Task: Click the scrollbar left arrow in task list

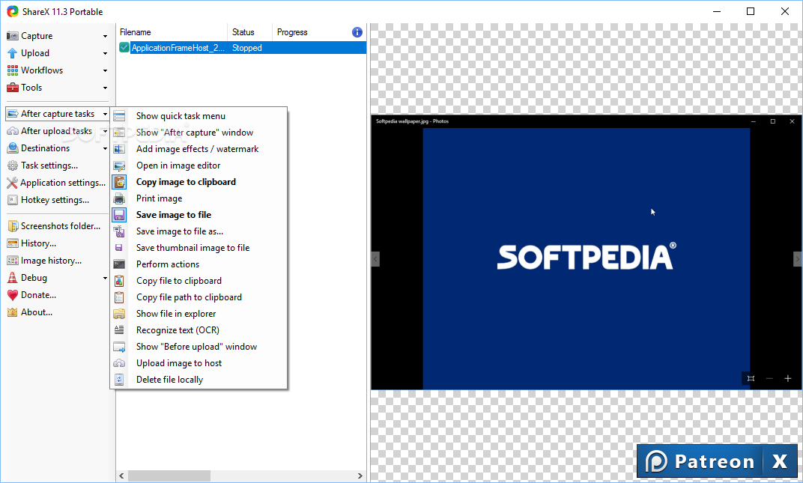Action: tap(121, 476)
